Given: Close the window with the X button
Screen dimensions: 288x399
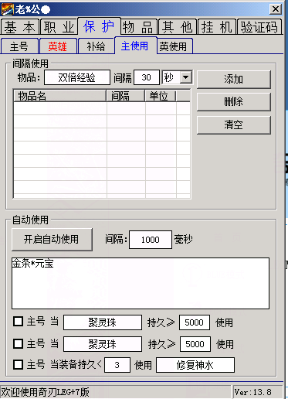Looking at the screenshot, I should [276, 9].
